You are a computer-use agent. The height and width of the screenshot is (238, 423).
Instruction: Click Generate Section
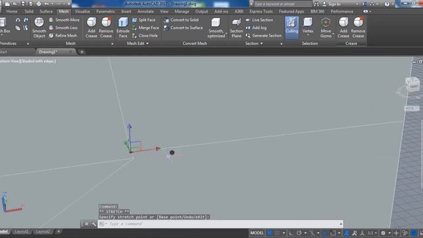pyautogui.click(x=264, y=35)
